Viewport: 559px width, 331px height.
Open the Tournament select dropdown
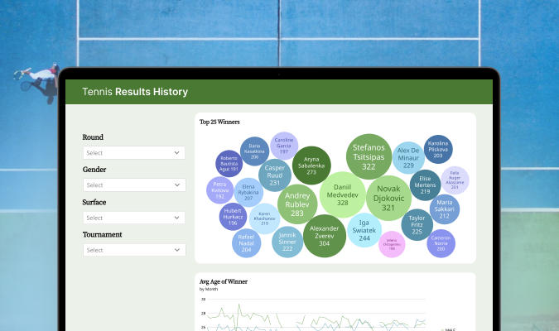click(134, 250)
